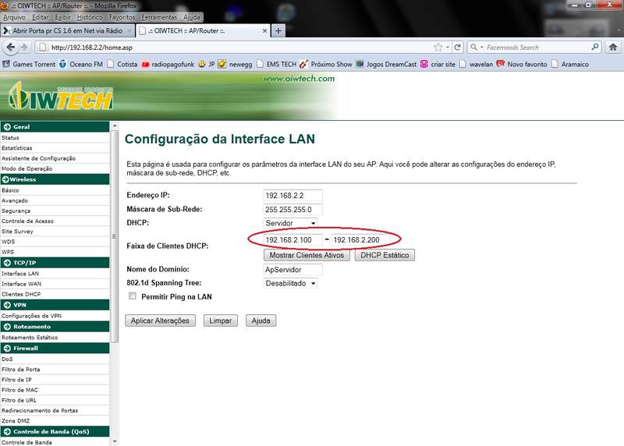Open the Favoritos menu
This screenshot has width=624, height=446.
pyautogui.click(x=122, y=17)
